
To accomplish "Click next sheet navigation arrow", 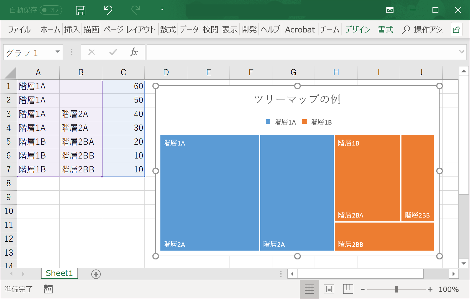I will (x=23, y=274).
